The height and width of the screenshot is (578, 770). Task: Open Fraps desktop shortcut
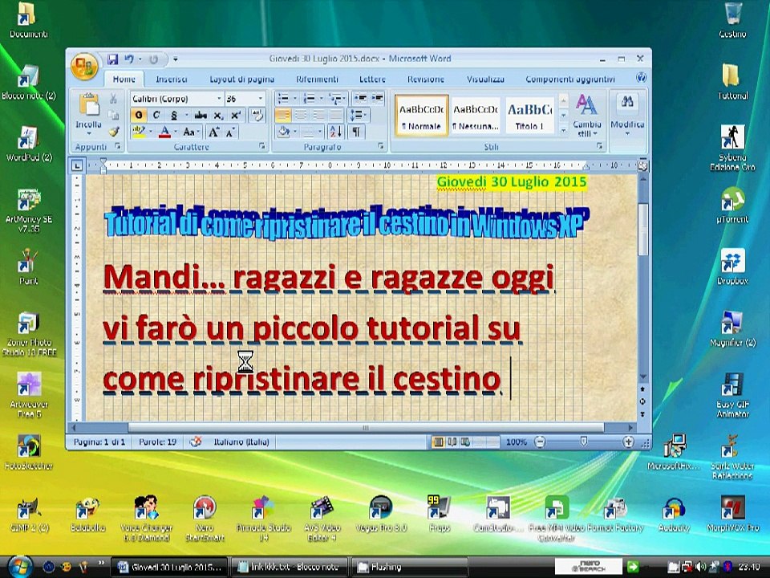point(439,514)
